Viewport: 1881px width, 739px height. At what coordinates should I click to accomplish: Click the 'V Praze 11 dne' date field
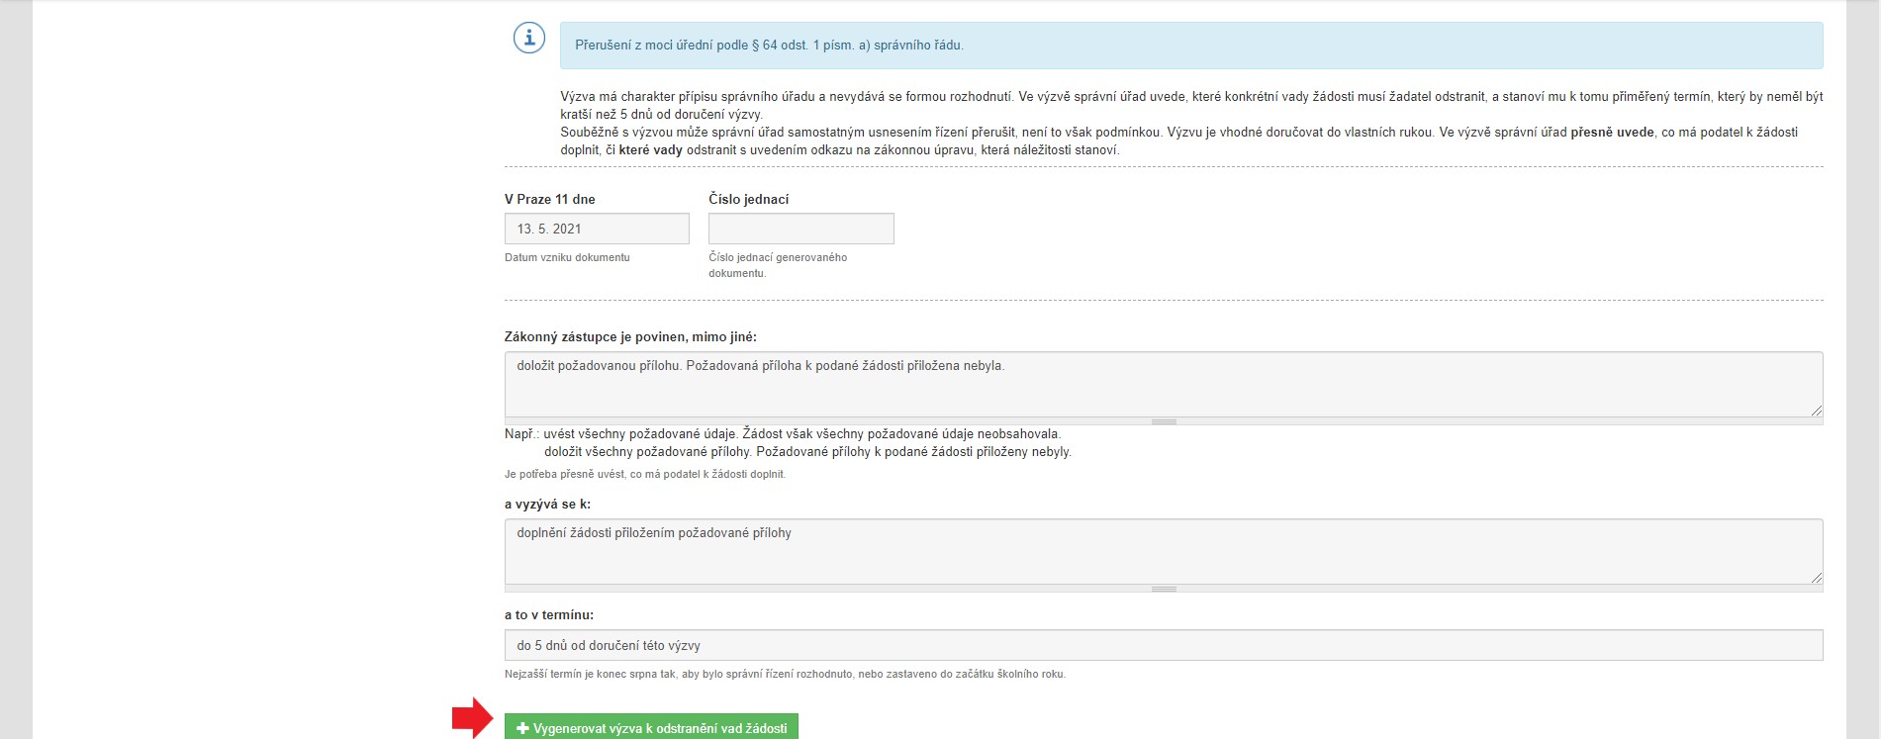(597, 229)
